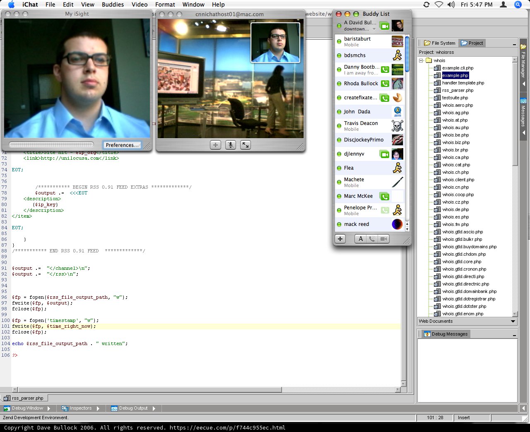Open the Spotlight search icon

(518, 5)
